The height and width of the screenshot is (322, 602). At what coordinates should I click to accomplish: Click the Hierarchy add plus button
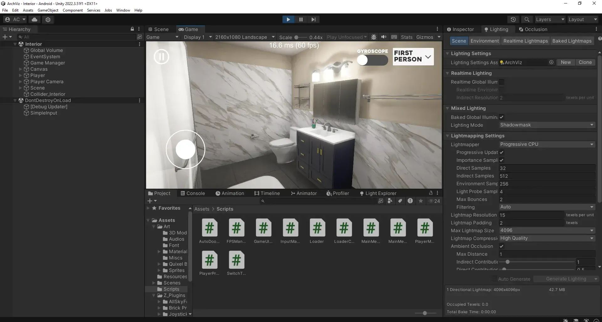tap(7, 37)
